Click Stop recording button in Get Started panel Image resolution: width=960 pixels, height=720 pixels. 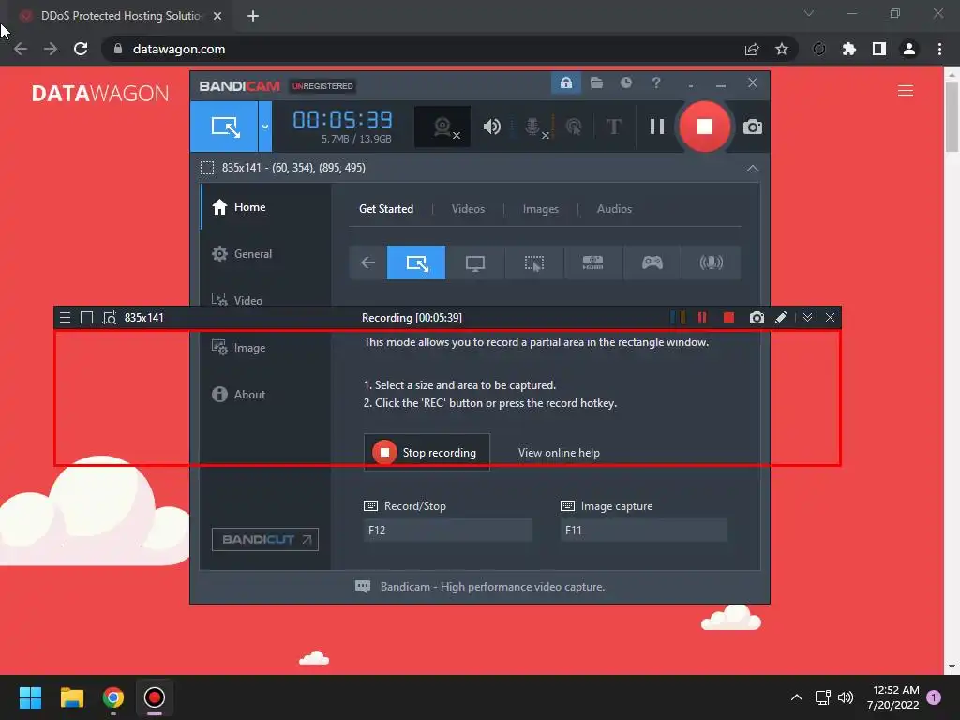[x=427, y=453]
